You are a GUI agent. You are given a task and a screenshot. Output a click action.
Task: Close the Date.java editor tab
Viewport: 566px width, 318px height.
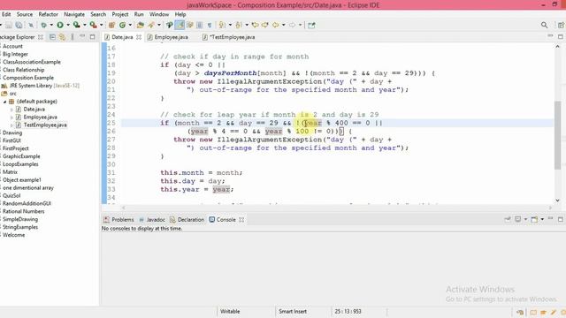139,37
